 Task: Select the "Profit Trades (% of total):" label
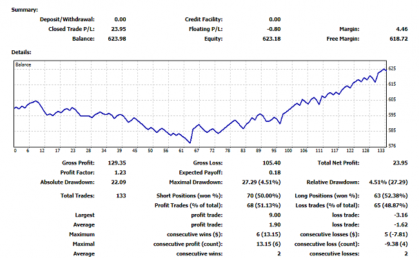pos(189,205)
